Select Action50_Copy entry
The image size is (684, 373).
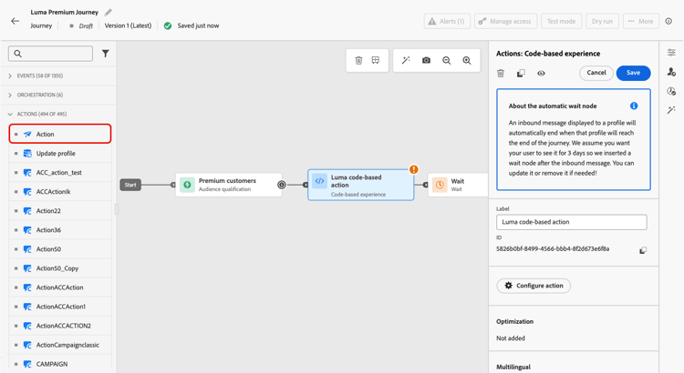[60, 268]
